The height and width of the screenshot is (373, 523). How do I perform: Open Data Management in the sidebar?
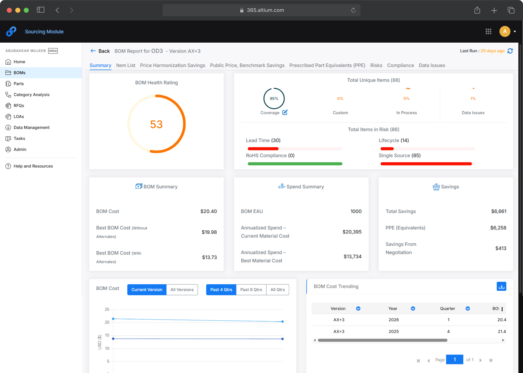pyautogui.click(x=31, y=127)
